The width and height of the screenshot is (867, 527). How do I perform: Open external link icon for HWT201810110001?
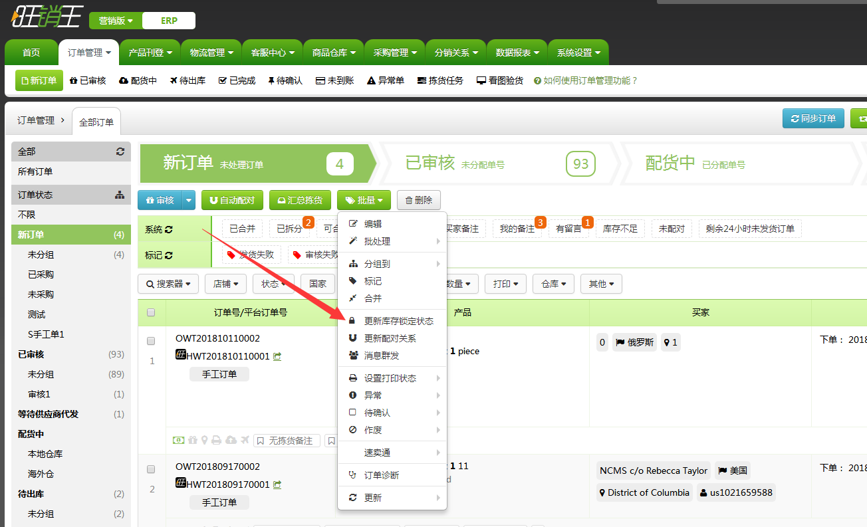[277, 356]
